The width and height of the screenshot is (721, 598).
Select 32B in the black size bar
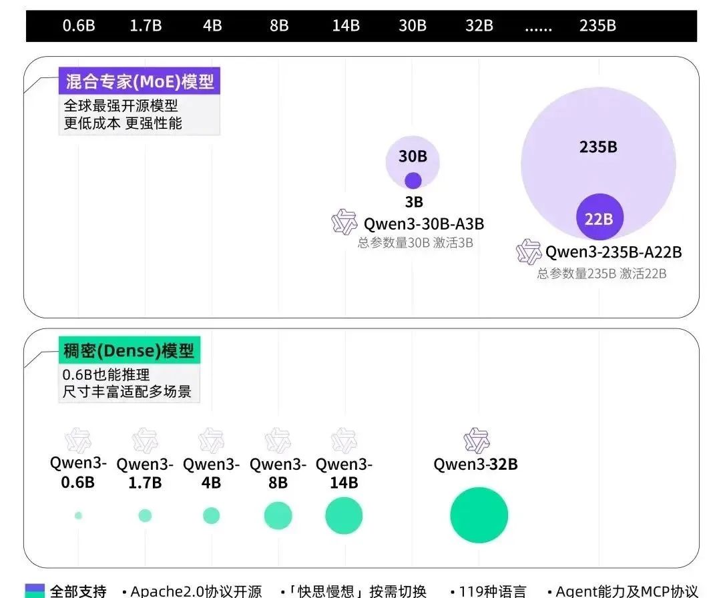click(x=479, y=25)
